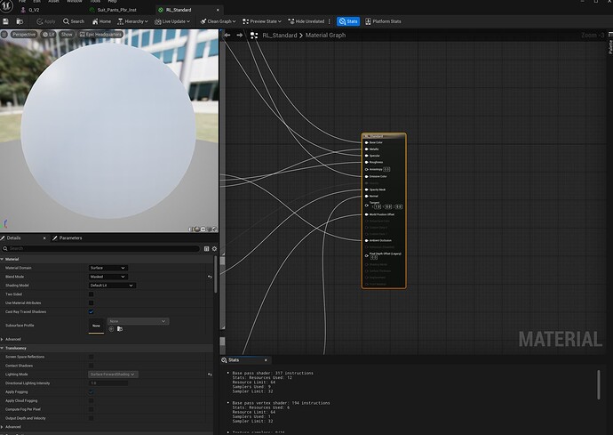Click the Save material floppy disk icon
The height and width of the screenshot is (435, 613).
coord(5,21)
